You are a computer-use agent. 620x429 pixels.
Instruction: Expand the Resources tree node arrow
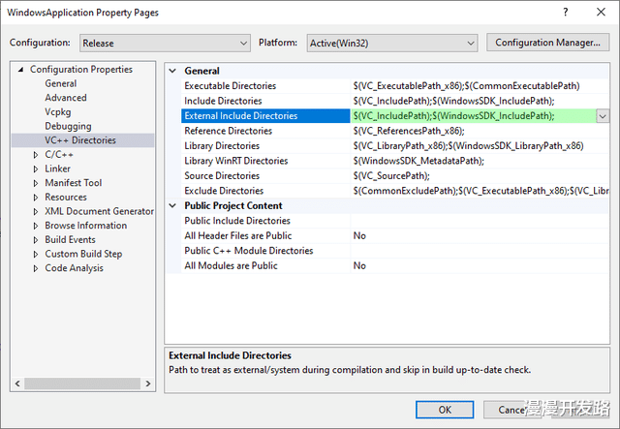[36, 198]
